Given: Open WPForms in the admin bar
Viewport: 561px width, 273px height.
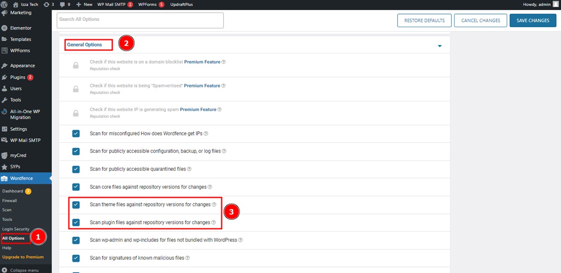Looking at the screenshot, I should tap(151, 4).
